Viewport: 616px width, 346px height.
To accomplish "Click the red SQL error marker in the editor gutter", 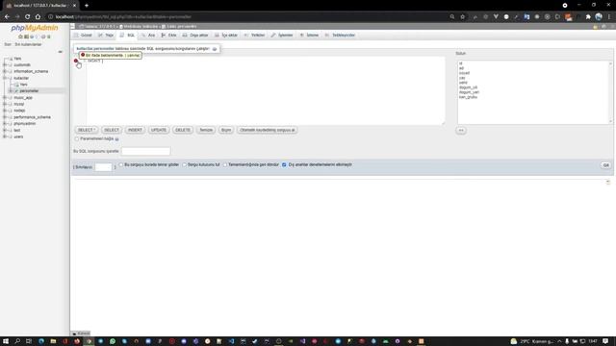I will (76, 61).
